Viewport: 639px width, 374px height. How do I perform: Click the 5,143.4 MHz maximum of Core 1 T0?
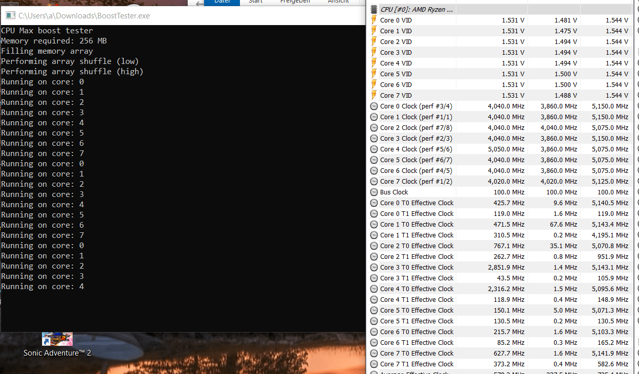click(610, 224)
